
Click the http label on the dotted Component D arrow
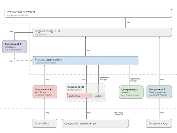[11, 61]
